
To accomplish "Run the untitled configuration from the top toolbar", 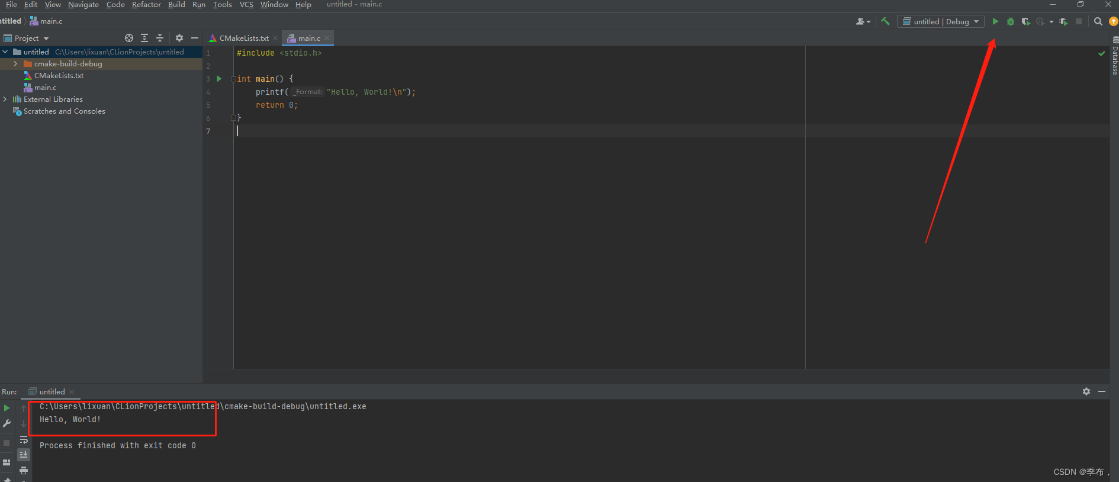I will [x=995, y=21].
